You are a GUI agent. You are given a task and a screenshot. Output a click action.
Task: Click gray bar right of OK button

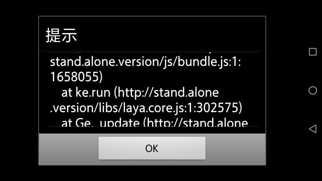pos(236,149)
